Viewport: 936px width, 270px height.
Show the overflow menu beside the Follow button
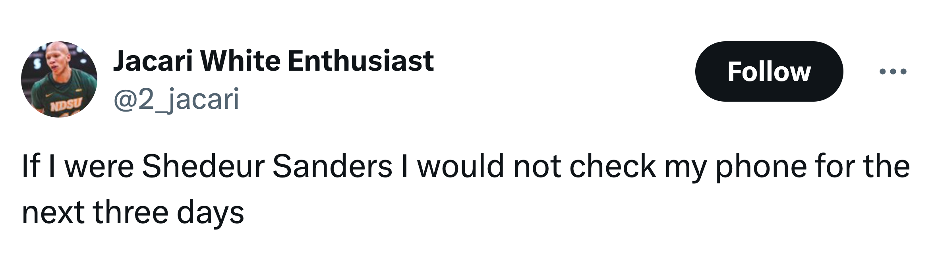[893, 72]
